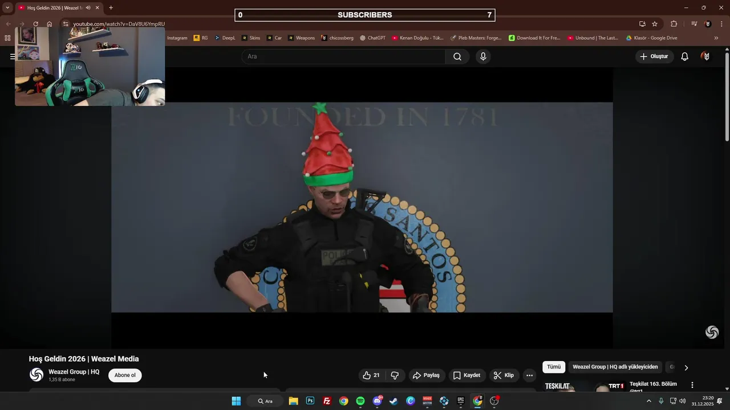
Task: Open the YouTube account avatar menu
Action: (706, 56)
